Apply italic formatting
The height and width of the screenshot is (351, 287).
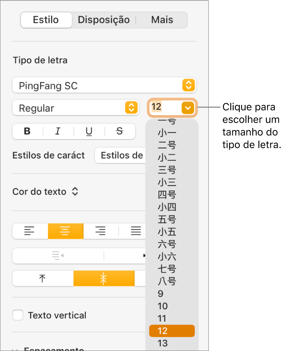click(58, 131)
